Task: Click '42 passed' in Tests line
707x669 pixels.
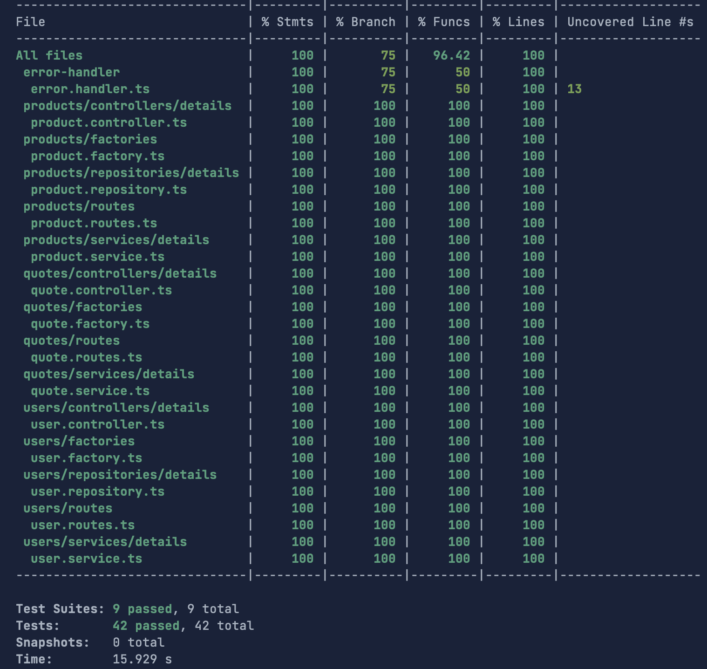Action: (146, 626)
